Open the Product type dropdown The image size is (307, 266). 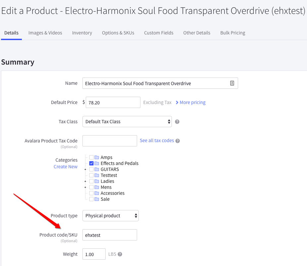(x=110, y=216)
